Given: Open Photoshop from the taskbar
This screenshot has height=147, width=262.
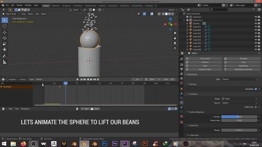Looking at the screenshot, I should tap(105, 144).
